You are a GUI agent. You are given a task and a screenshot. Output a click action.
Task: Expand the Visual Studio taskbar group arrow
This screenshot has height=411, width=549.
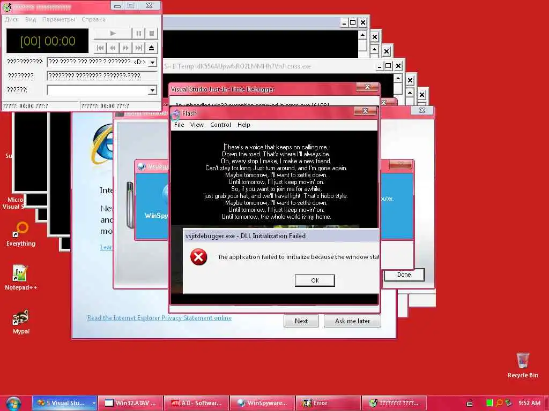pos(94,403)
